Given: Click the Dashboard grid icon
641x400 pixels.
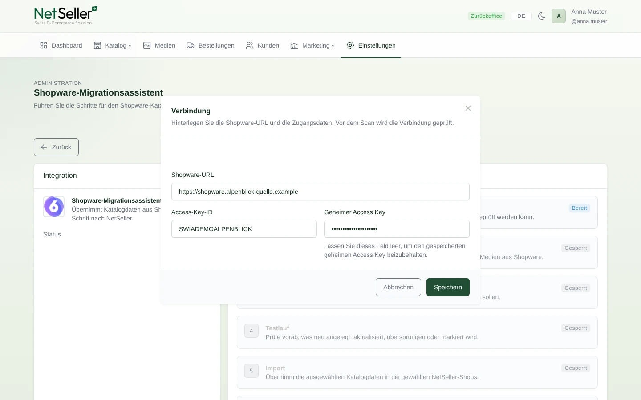Looking at the screenshot, I should (x=44, y=45).
